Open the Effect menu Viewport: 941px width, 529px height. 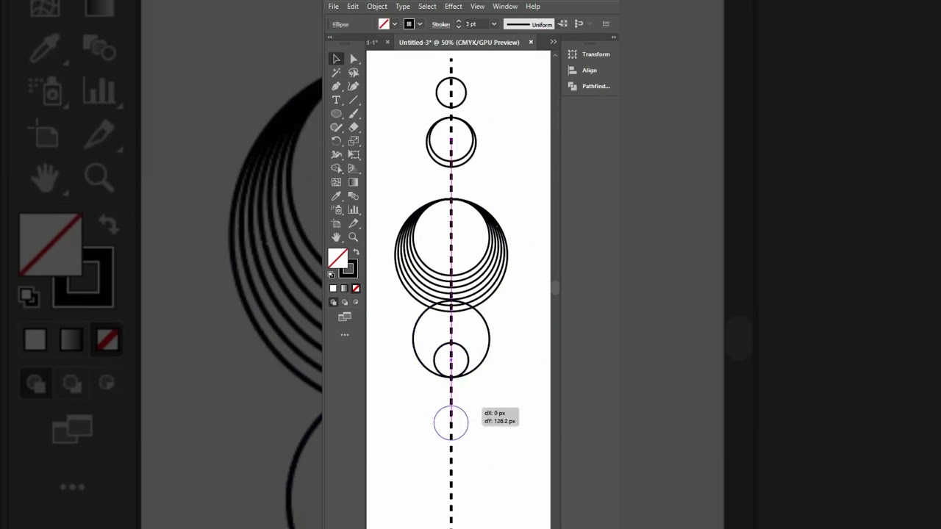454,7
